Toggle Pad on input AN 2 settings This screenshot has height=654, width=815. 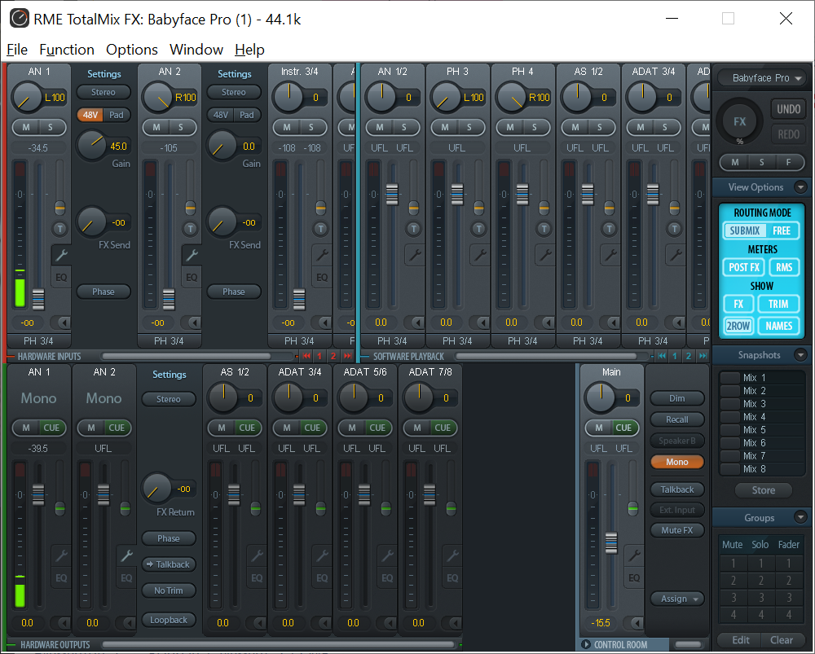pyautogui.click(x=247, y=115)
